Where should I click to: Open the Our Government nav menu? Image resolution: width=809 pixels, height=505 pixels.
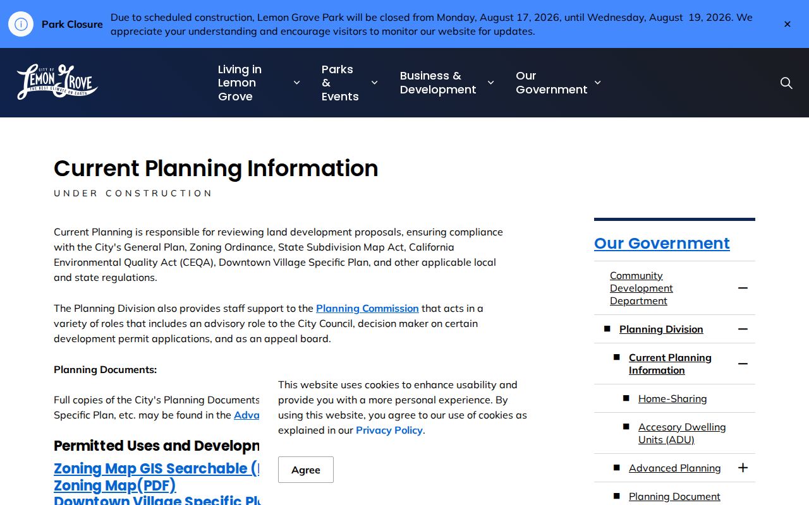point(551,83)
